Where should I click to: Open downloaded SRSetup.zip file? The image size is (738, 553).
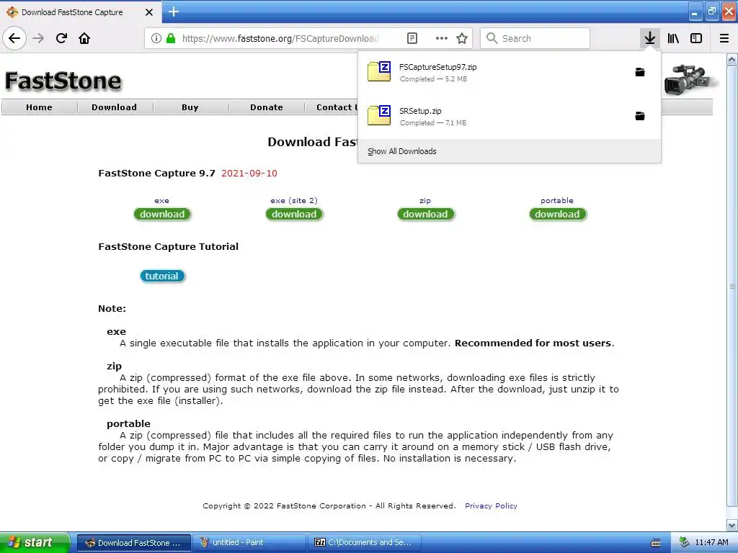pos(494,116)
